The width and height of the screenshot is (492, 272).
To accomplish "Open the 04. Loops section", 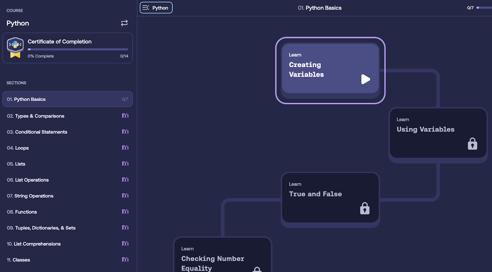I will click(68, 148).
